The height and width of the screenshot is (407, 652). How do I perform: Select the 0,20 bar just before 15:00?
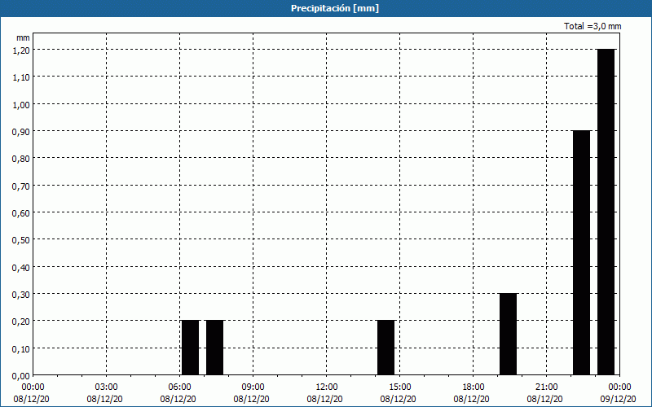click(385, 348)
